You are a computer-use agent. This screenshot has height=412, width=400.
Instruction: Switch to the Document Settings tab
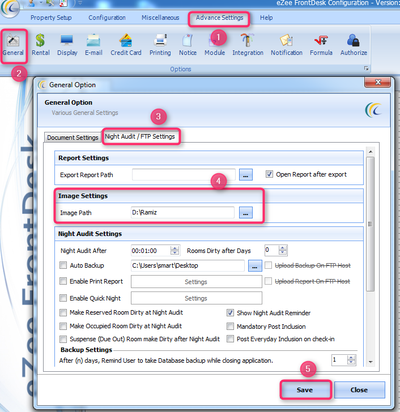[73, 138]
